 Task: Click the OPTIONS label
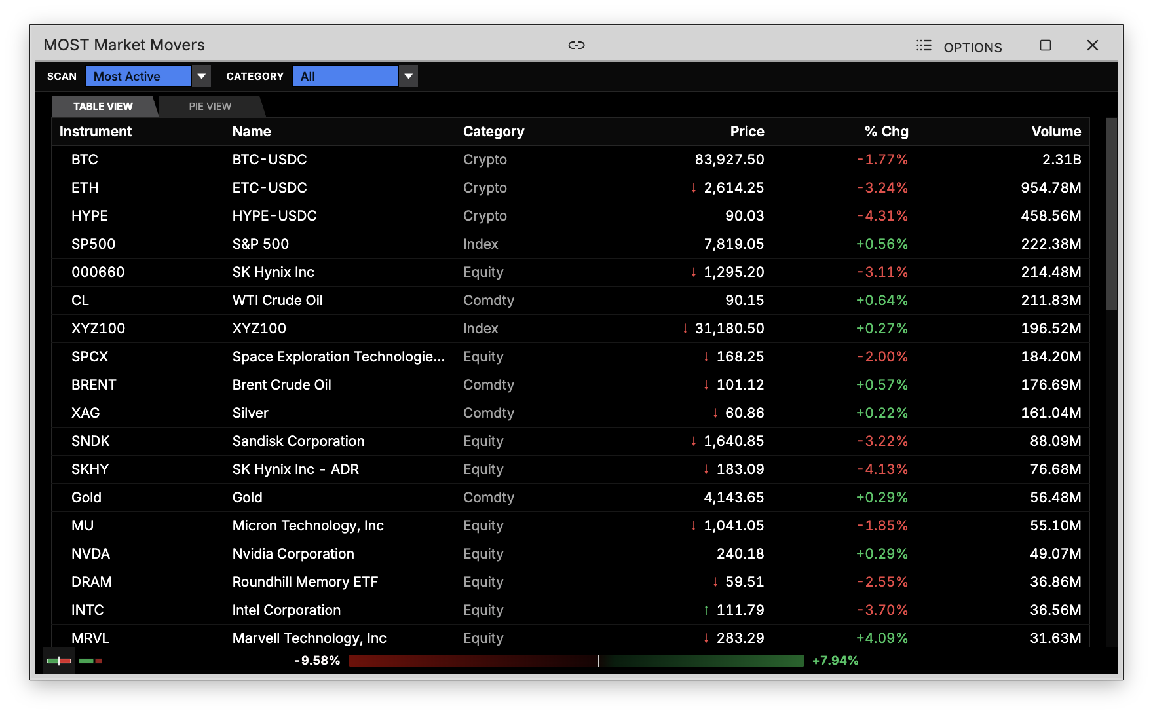(x=973, y=47)
